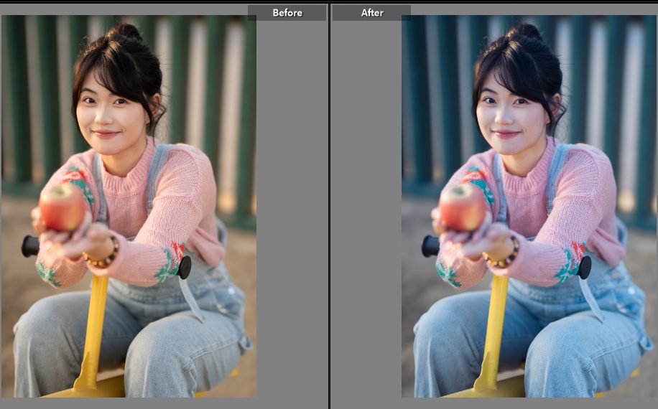This screenshot has height=409, width=658.
Task: Click the yellow pole in the After photo
Action: (494, 323)
